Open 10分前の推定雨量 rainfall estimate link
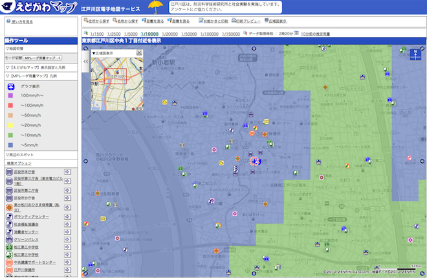Screen dimensions: 427x280 click(315, 34)
